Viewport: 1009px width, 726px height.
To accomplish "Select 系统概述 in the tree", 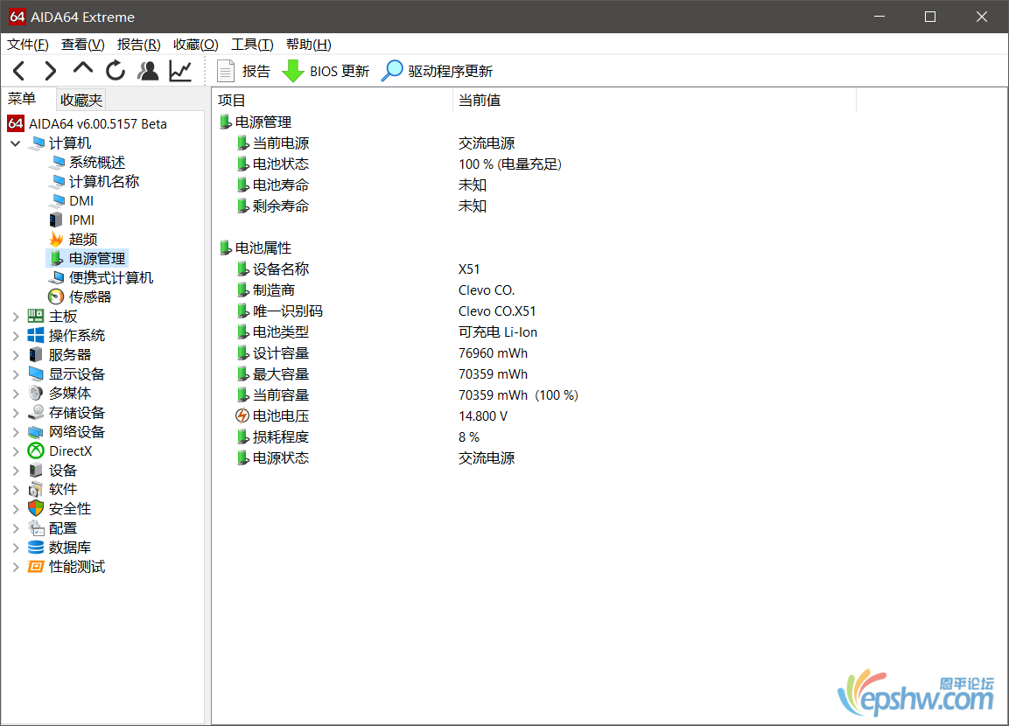I will point(97,162).
